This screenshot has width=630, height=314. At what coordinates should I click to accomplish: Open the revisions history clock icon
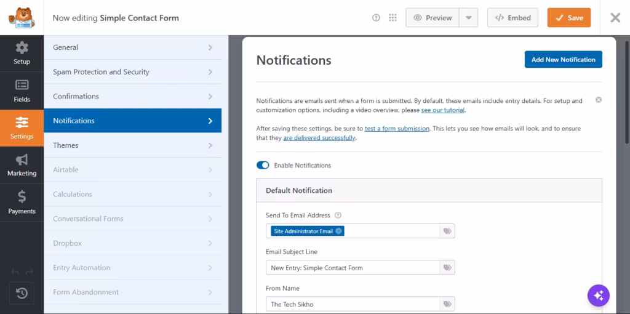(x=22, y=293)
